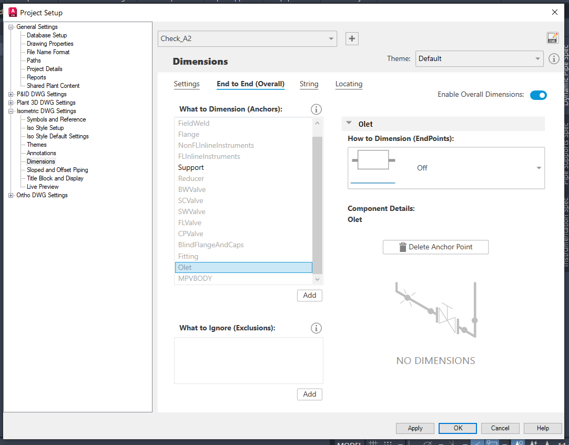Select Iso Style Default Settings item
This screenshot has height=445, width=569.
coord(57,136)
